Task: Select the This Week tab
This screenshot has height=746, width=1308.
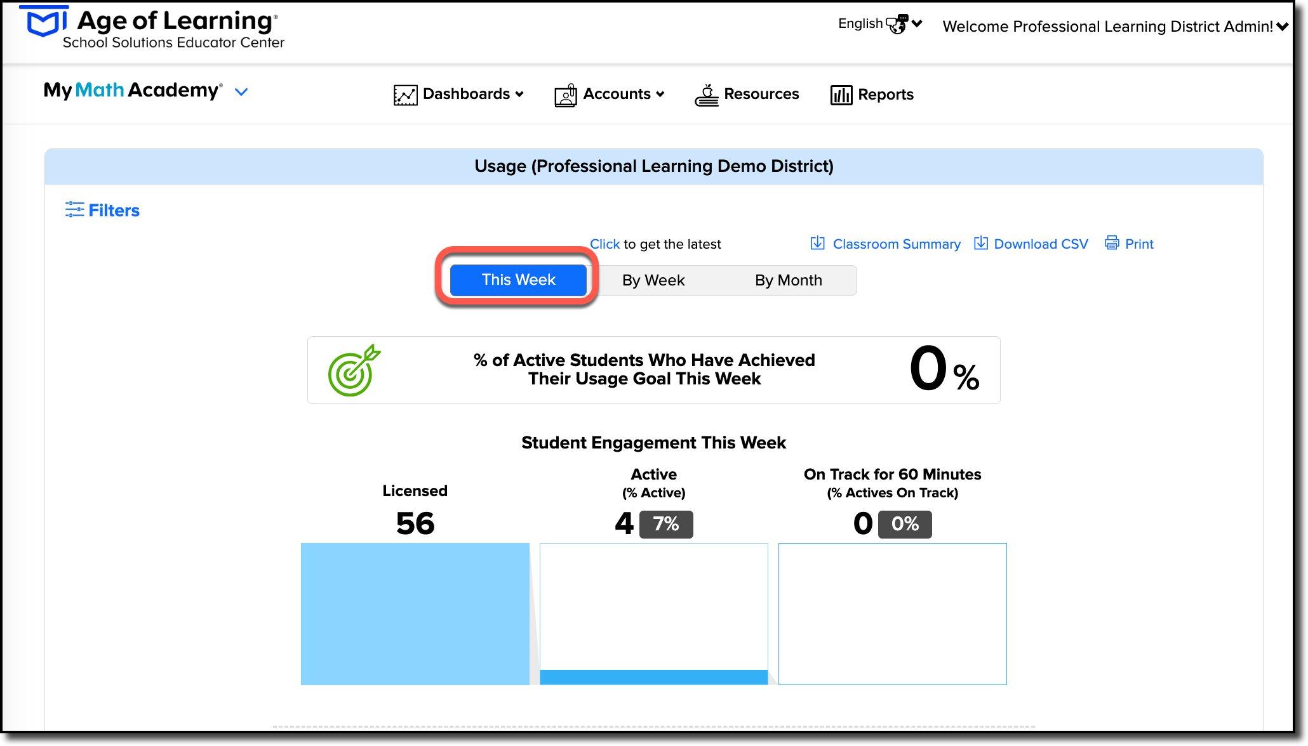Action: (x=518, y=280)
